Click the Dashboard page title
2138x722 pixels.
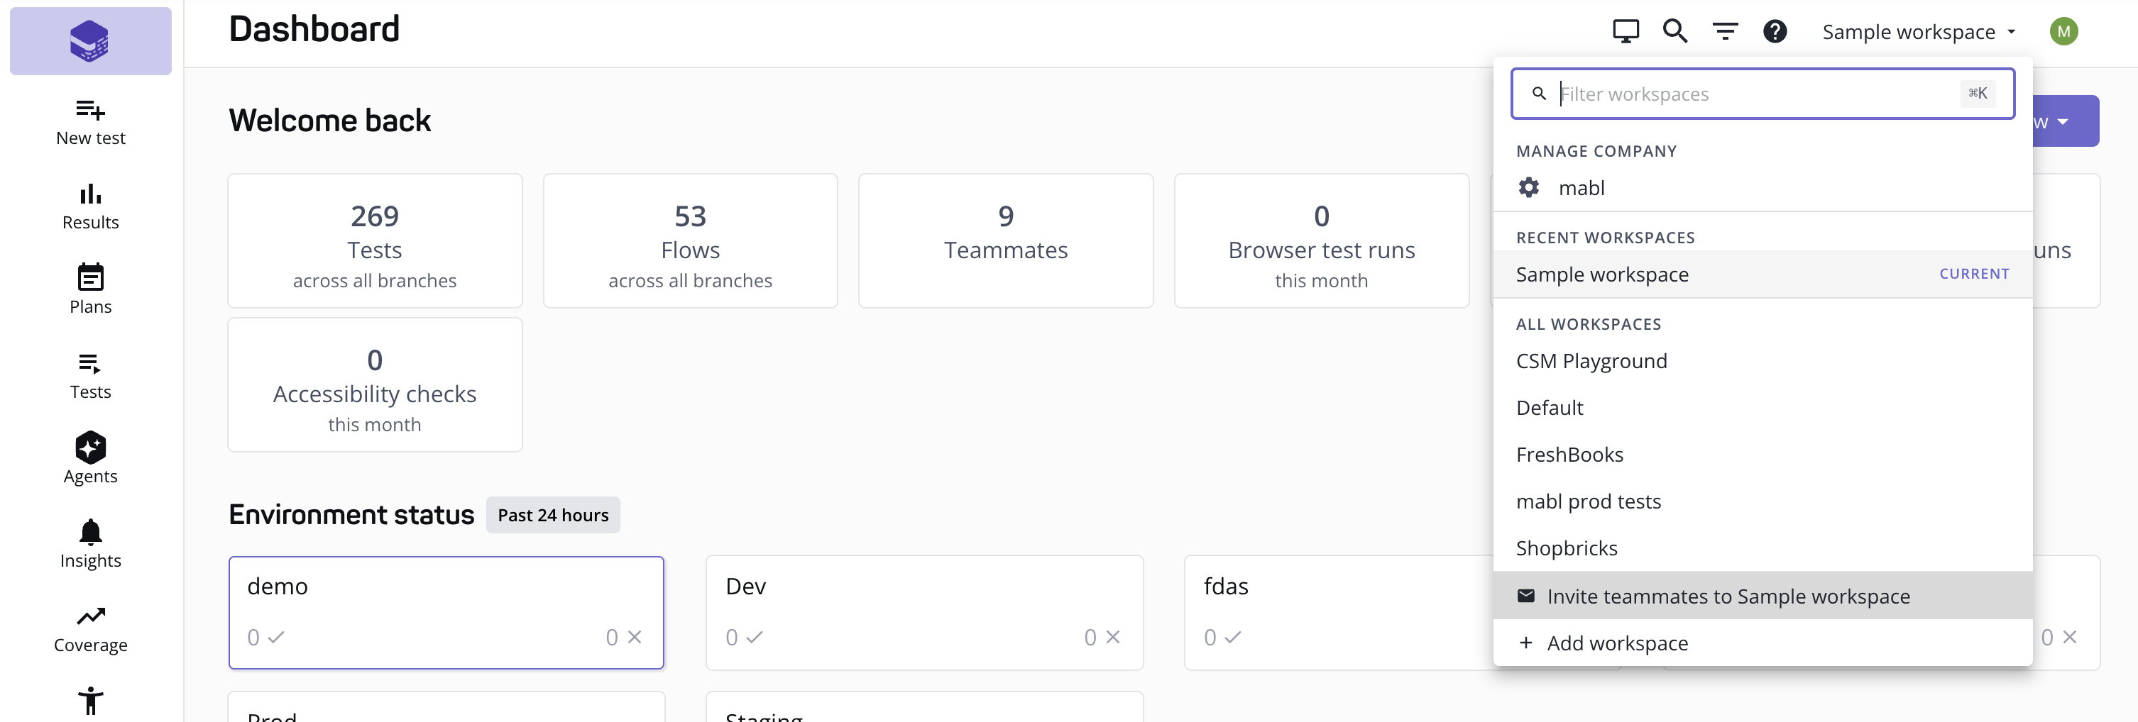click(314, 29)
